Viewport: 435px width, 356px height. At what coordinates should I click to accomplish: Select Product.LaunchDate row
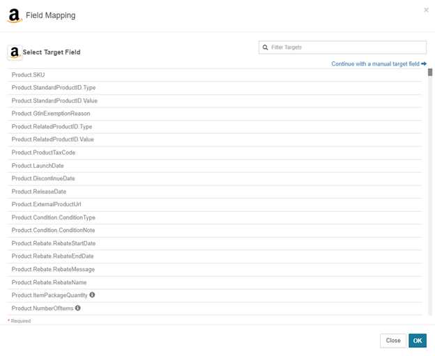click(x=215, y=166)
